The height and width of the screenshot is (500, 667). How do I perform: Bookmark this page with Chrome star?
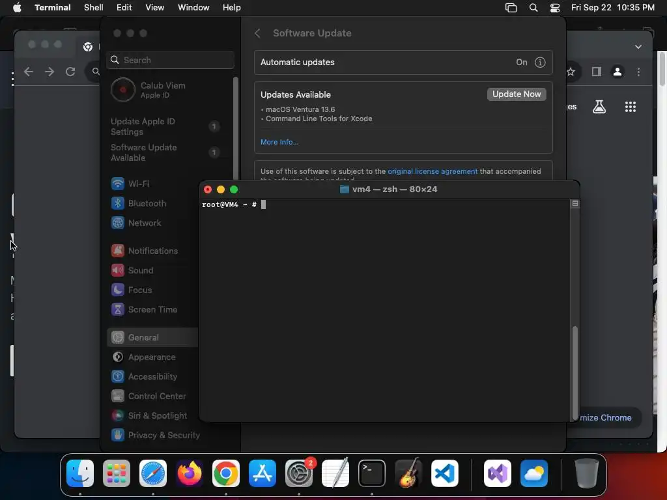[571, 72]
